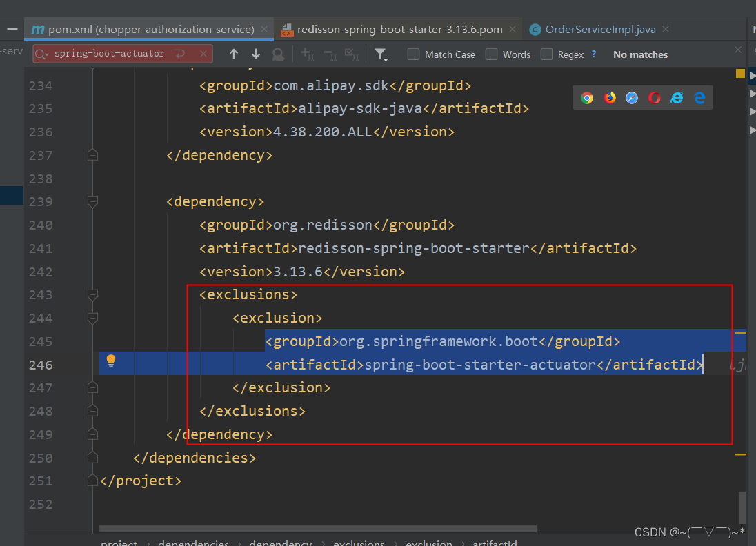Image resolution: width=756 pixels, height=546 pixels.
Task: Click the 'No matches' search result label
Action: (640, 54)
